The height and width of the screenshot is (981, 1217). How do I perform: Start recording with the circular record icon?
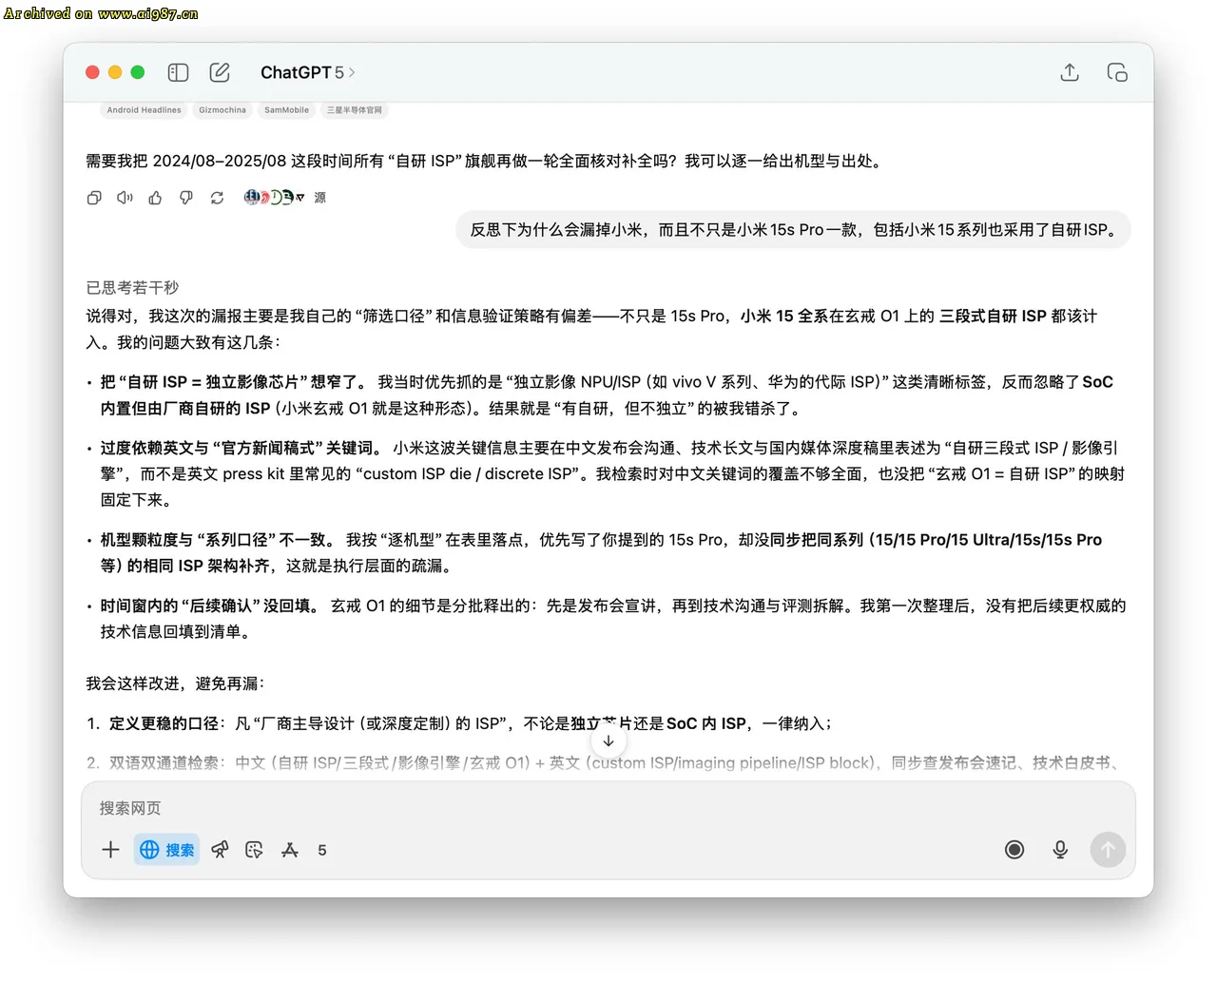click(x=1014, y=850)
